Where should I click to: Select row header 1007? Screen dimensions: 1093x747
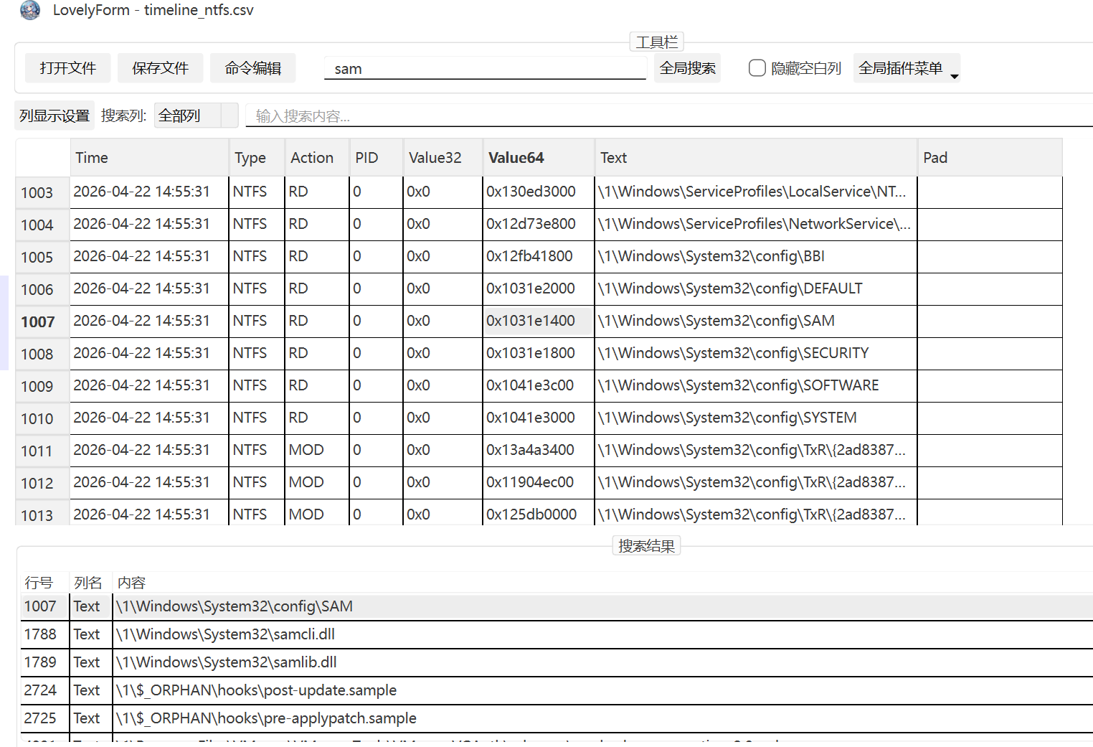pyautogui.click(x=42, y=321)
